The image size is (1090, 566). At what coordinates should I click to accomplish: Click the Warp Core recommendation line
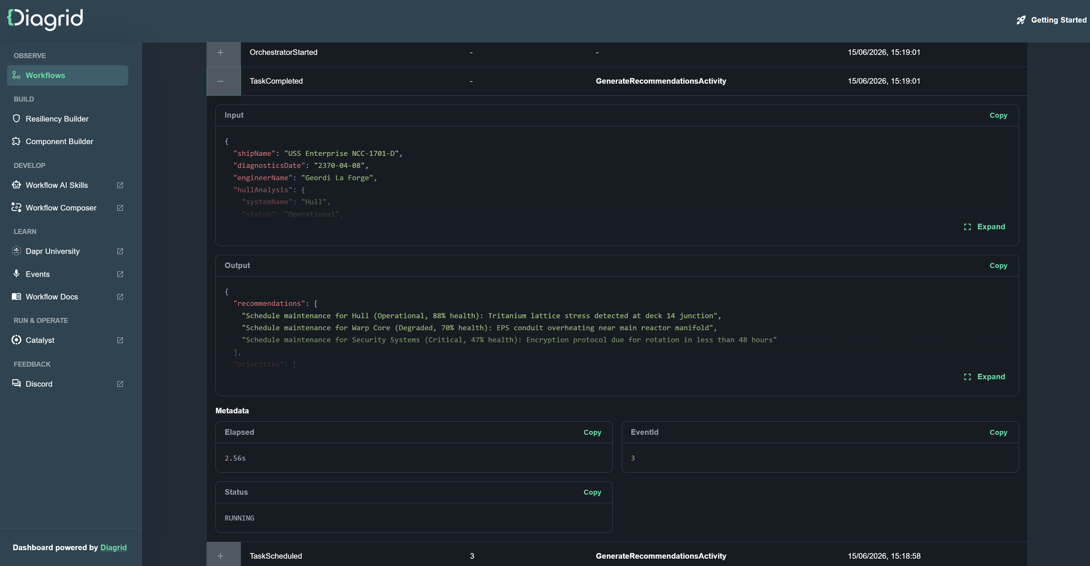tap(479, 328)
